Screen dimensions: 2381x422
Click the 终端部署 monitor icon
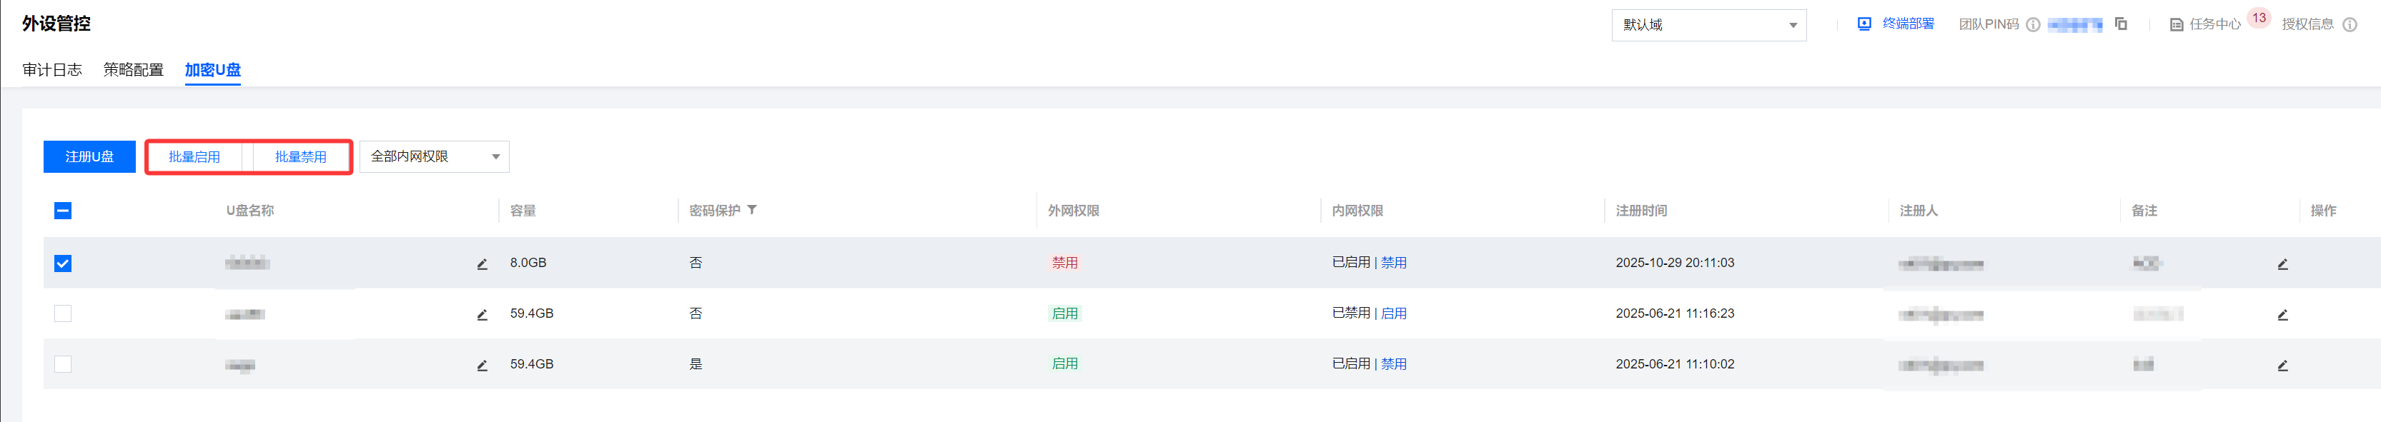click(1864, 24)
